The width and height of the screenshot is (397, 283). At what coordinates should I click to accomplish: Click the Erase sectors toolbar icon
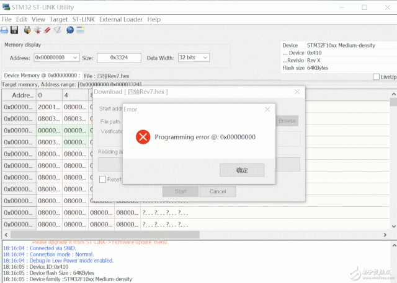coord(58,30)
